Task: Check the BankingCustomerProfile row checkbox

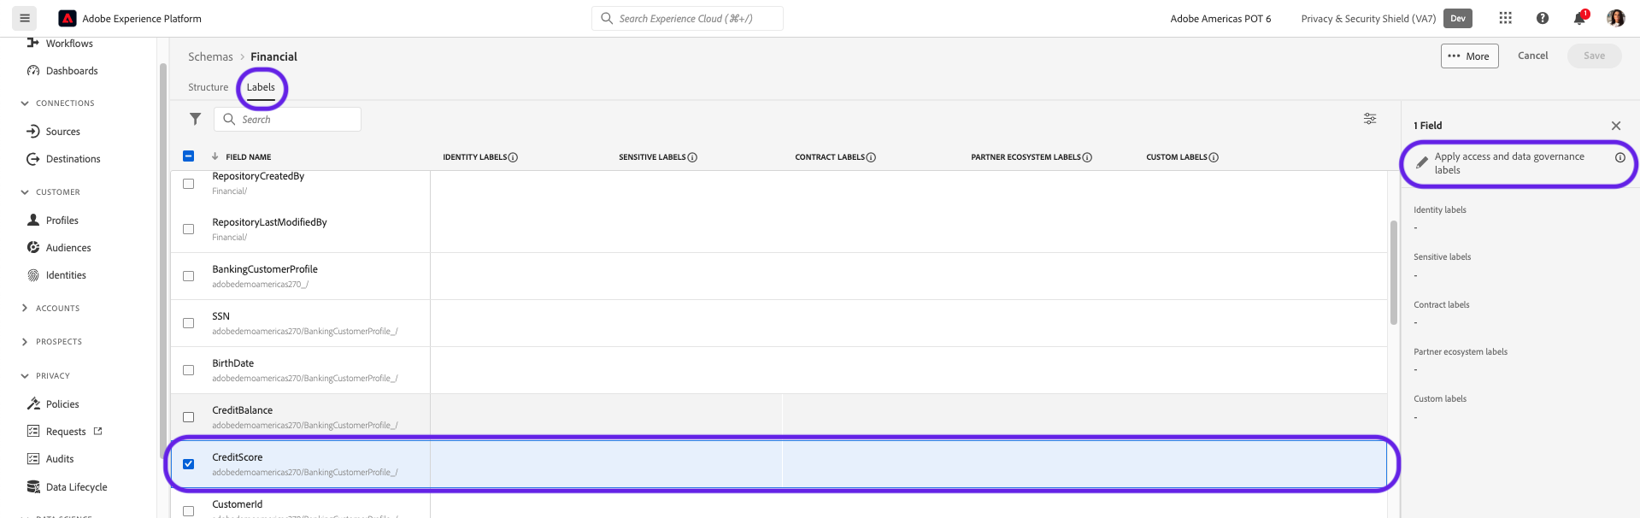Action: (189, 276)
